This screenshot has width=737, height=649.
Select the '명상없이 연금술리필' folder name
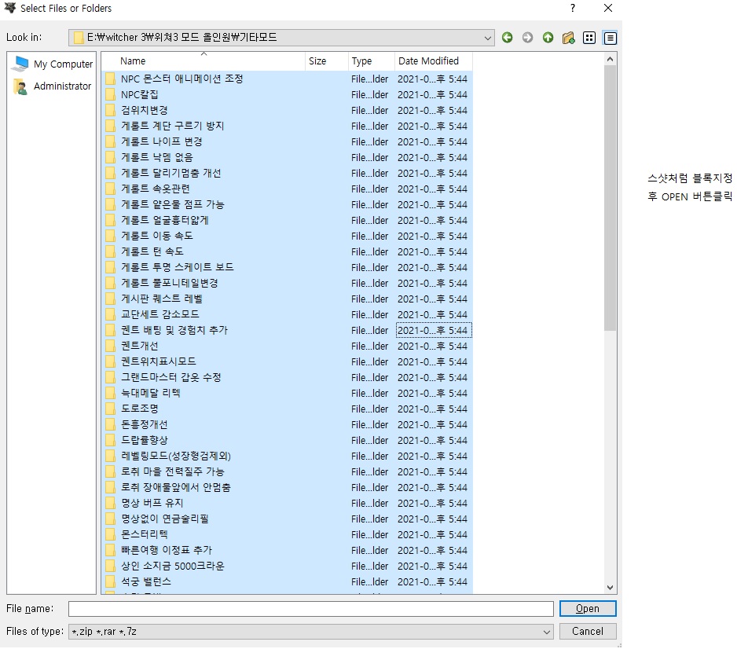165,519
